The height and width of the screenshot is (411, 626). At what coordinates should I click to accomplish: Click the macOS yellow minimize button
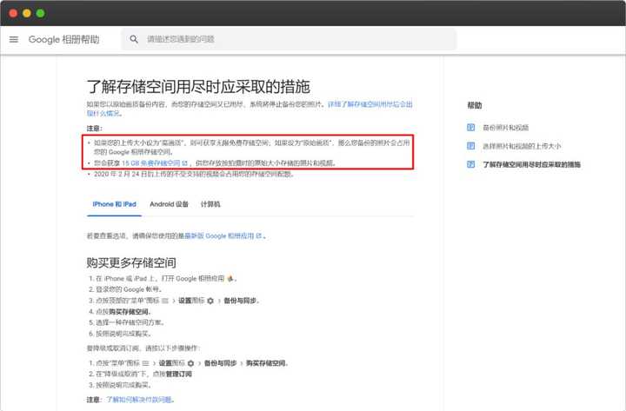click(x=27, y=13)
